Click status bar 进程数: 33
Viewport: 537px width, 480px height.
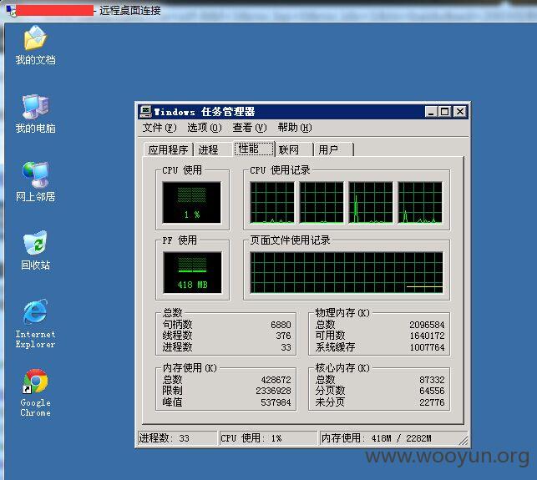(x=177, y=438)
